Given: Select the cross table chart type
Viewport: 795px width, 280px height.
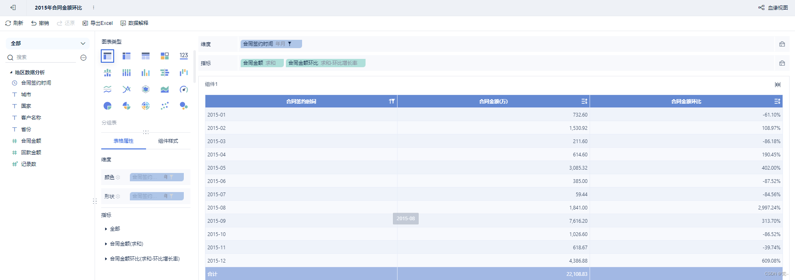Looking at the screenshot, I should (x=127, y=56).
